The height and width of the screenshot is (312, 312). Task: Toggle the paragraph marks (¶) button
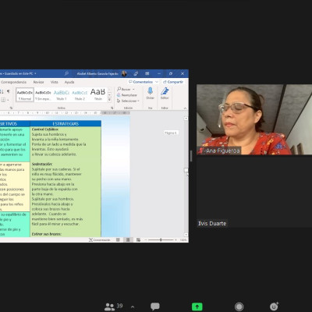click(9, 91)
